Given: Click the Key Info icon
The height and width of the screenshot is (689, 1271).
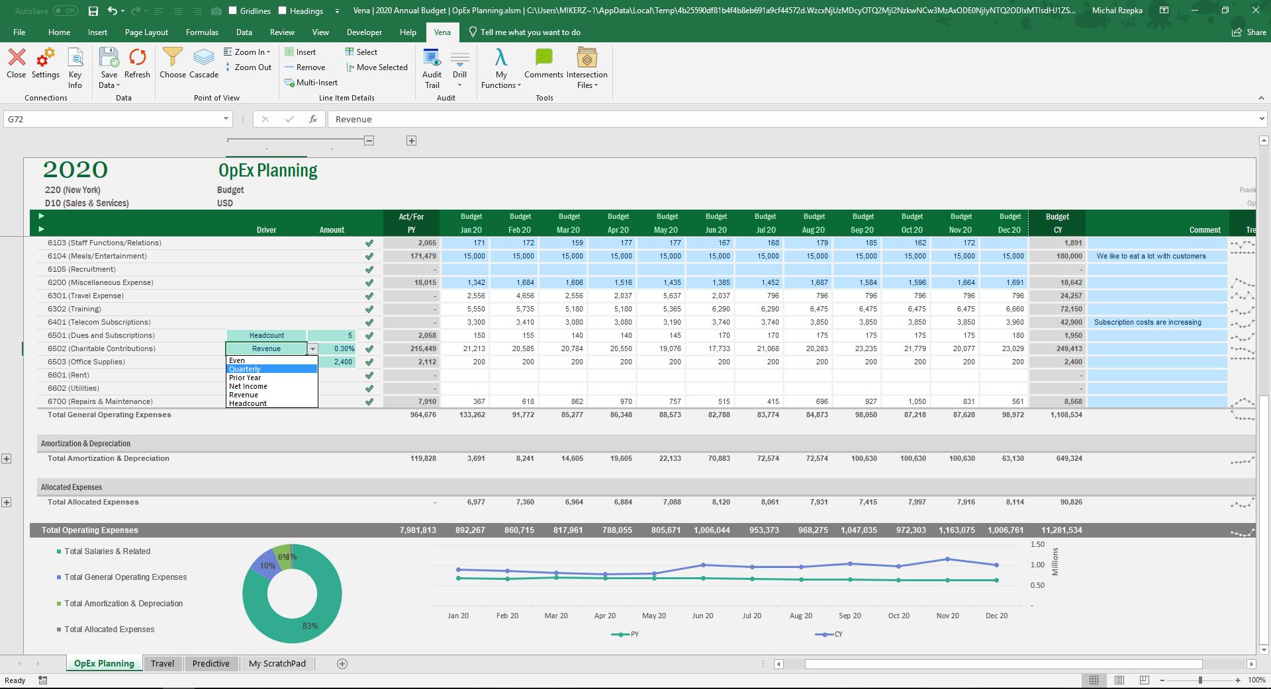Looking at the screenshot, I should coord(75,67).
